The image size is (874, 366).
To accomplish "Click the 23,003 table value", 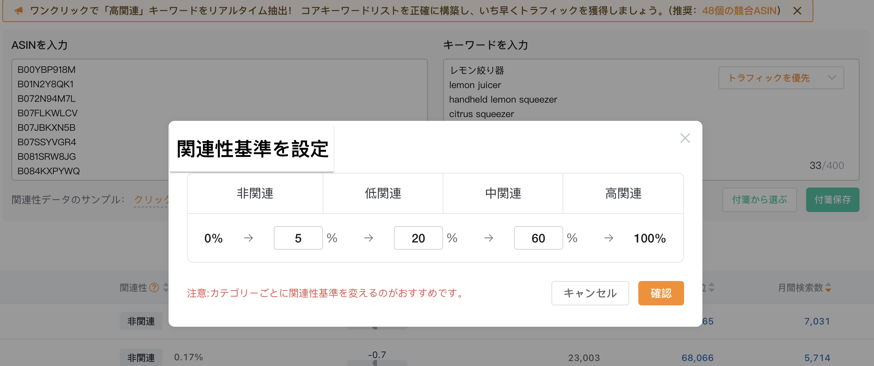I will (584, 358).
